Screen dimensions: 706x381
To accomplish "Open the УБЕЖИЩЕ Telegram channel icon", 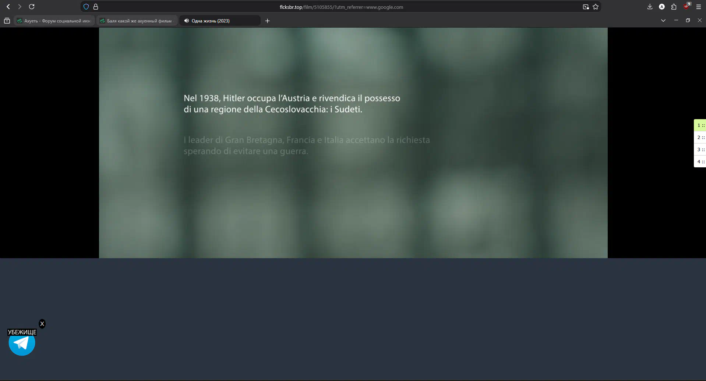I will point(22,343).
